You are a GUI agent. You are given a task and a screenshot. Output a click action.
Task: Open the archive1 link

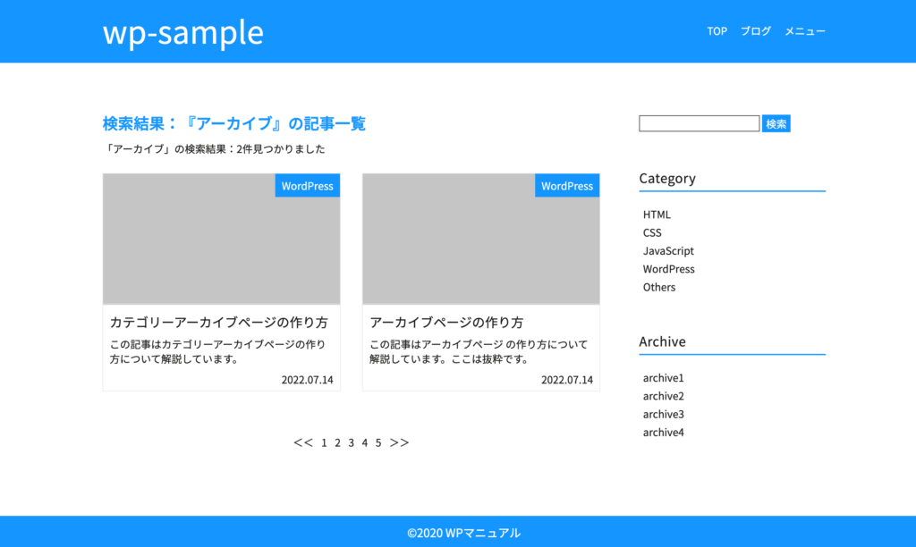click(663, 378)
